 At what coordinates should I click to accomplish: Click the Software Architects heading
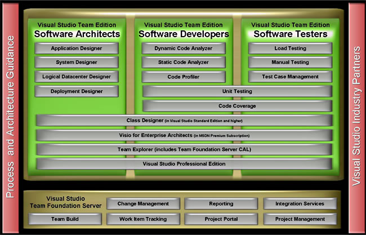[77, 34]
